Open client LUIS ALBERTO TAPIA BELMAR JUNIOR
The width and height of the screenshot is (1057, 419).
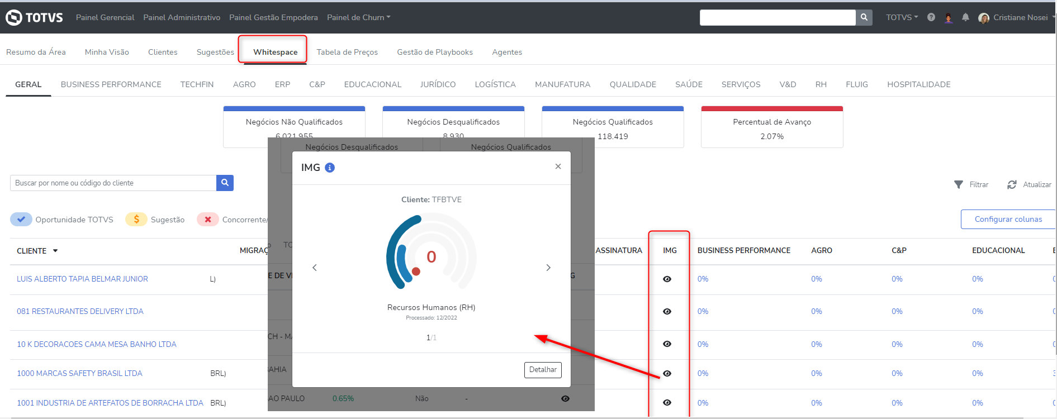point(82,279)
